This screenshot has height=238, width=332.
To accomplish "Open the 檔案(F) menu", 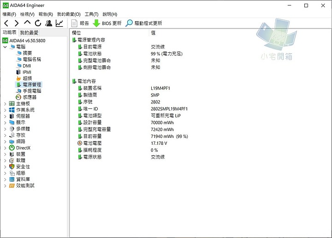I will point(9,14).
